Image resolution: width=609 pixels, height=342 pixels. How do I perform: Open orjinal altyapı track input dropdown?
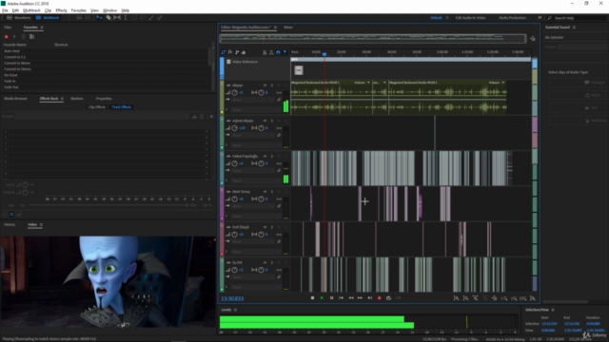tap(252, 135)
